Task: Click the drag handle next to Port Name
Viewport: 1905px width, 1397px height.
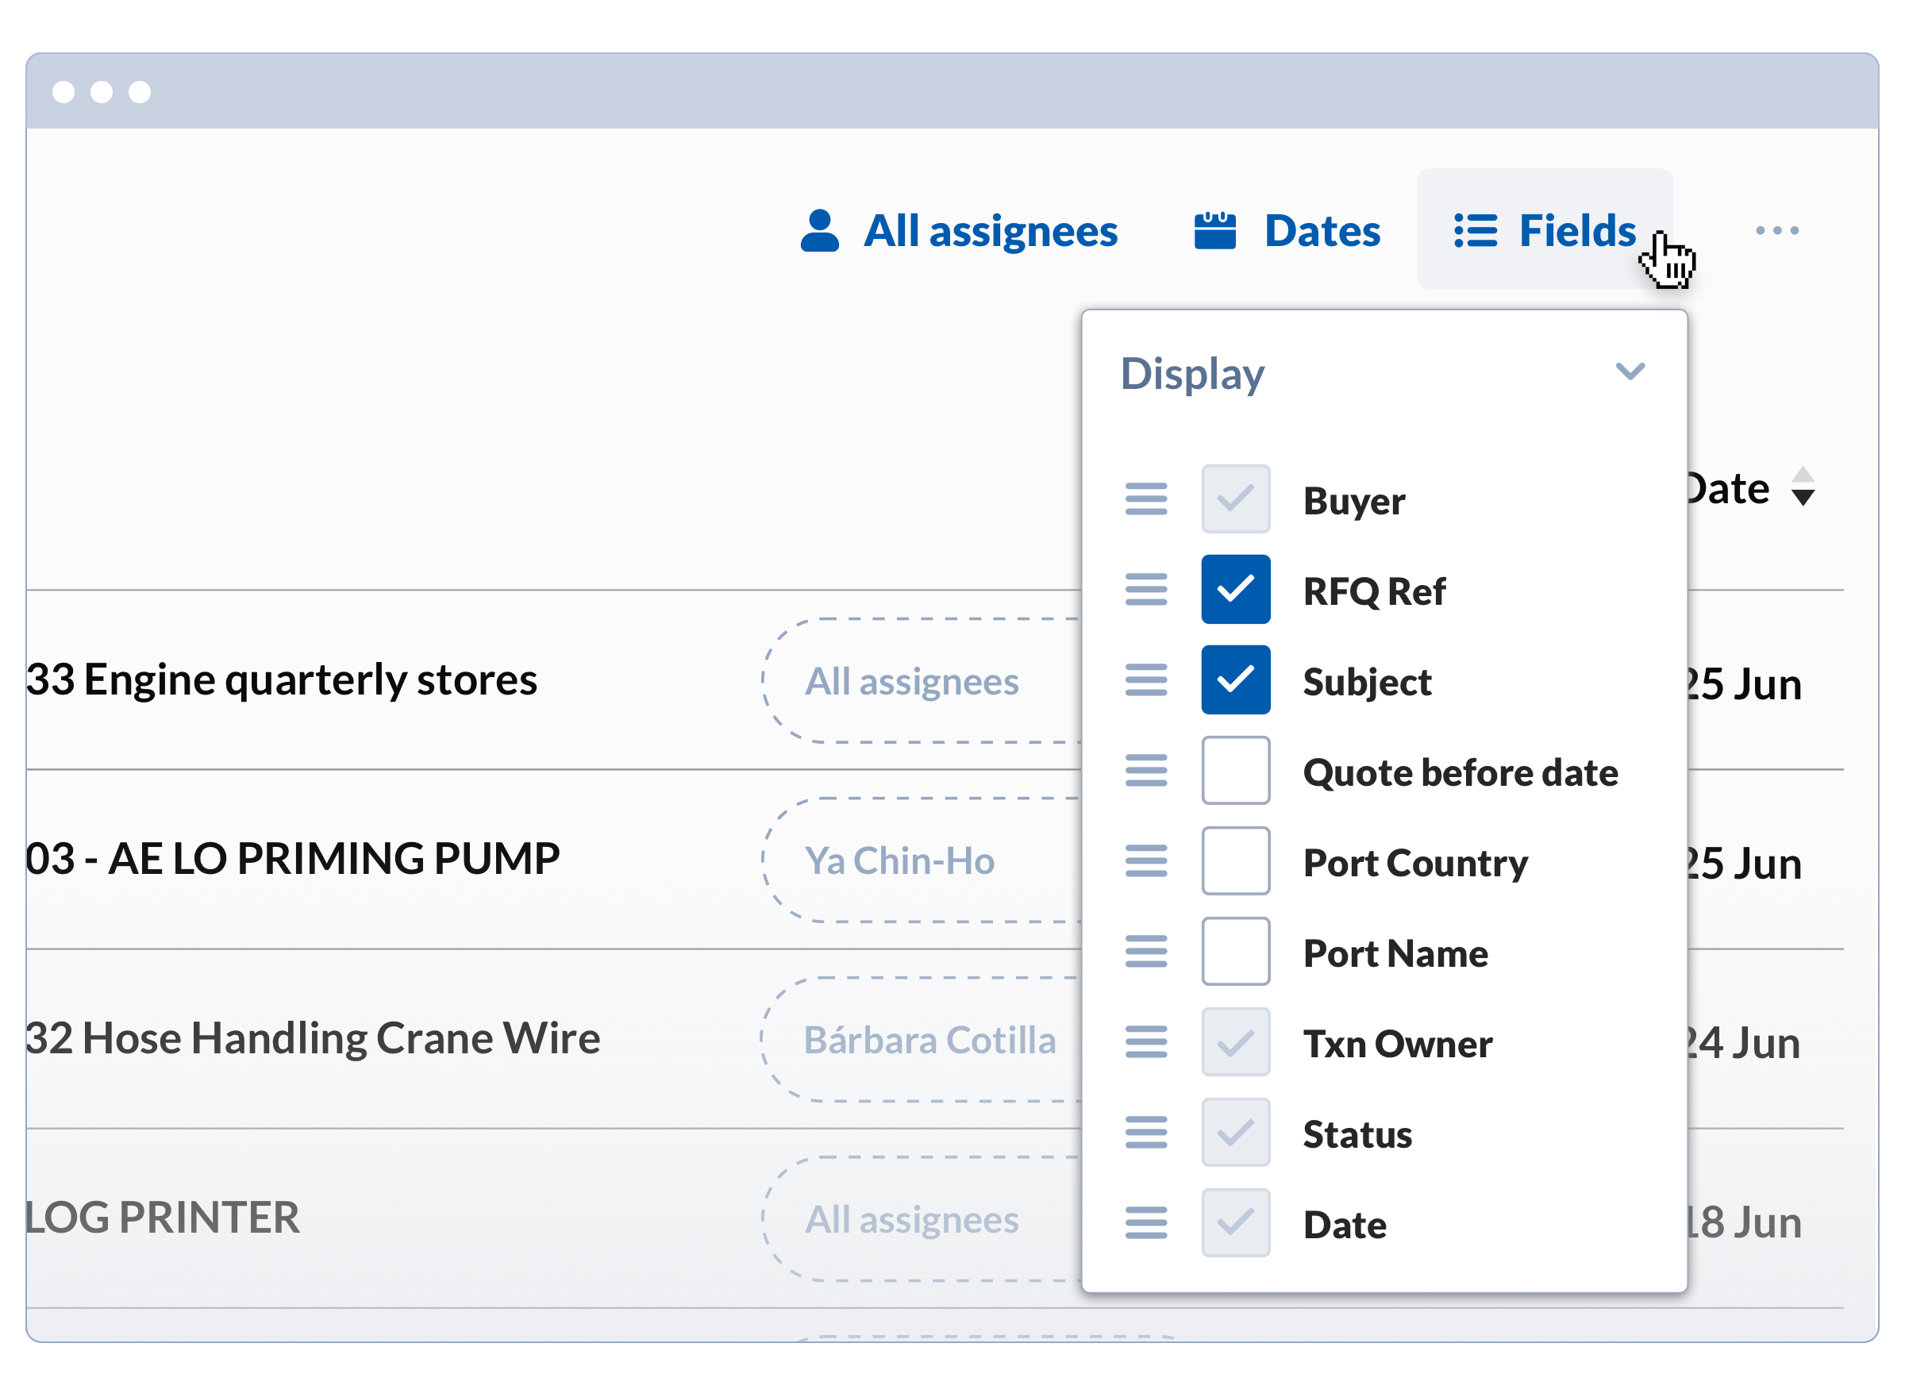Action: pyautogui.click(x=1145, y=952)
